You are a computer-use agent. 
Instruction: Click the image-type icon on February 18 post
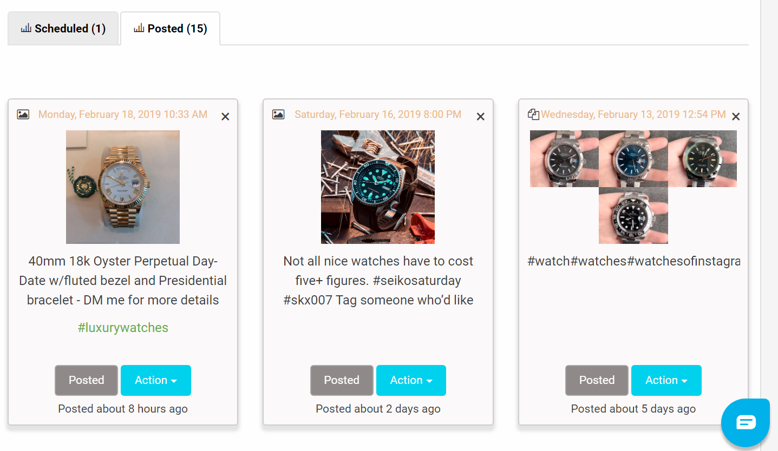pyautogui.click(x=23, y=115)
